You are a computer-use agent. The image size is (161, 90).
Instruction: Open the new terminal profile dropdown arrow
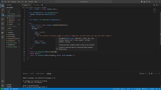(147, 73)
